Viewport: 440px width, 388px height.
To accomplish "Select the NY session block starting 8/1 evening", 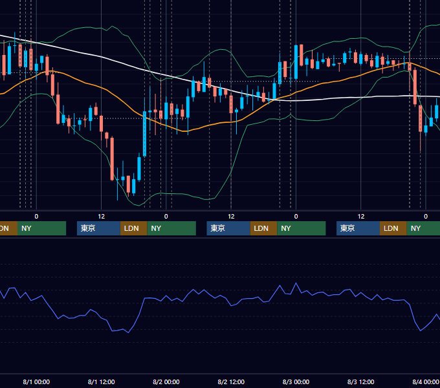I will (171, 228).
